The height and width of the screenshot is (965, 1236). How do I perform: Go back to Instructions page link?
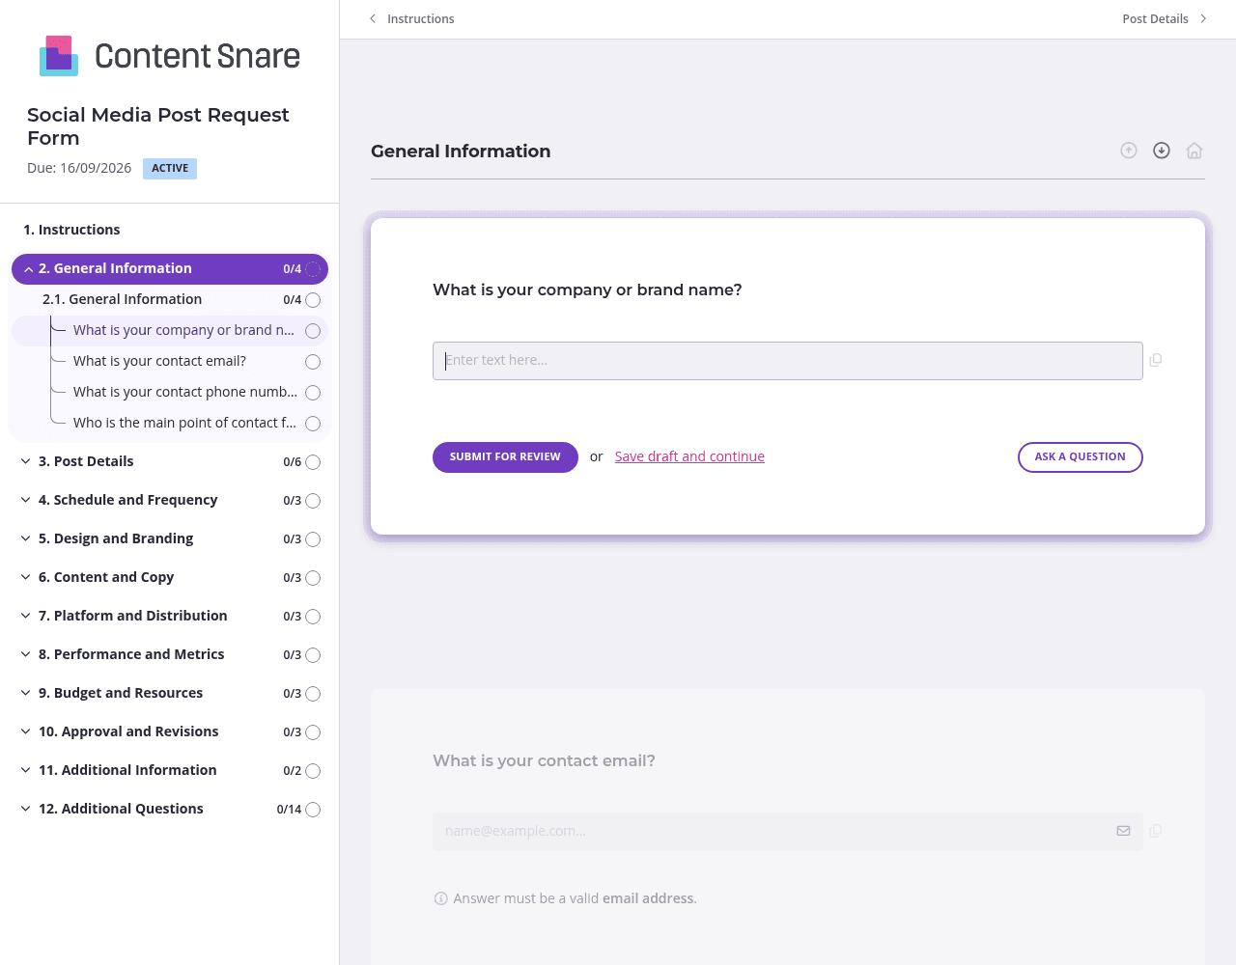coord(420,18)
